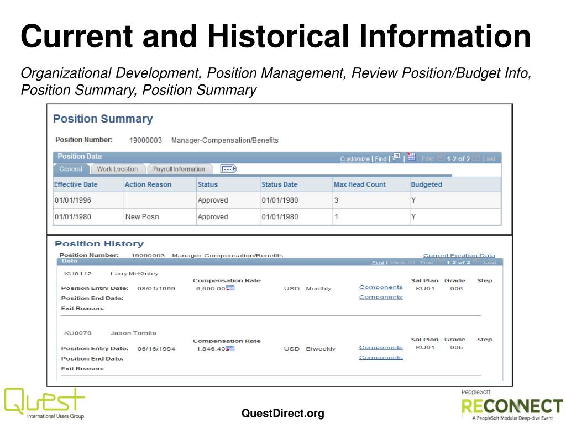566x424 pixels.
Task: Sort by Effective Date column header
Action: pyautogui.click(x=76, y=184)
